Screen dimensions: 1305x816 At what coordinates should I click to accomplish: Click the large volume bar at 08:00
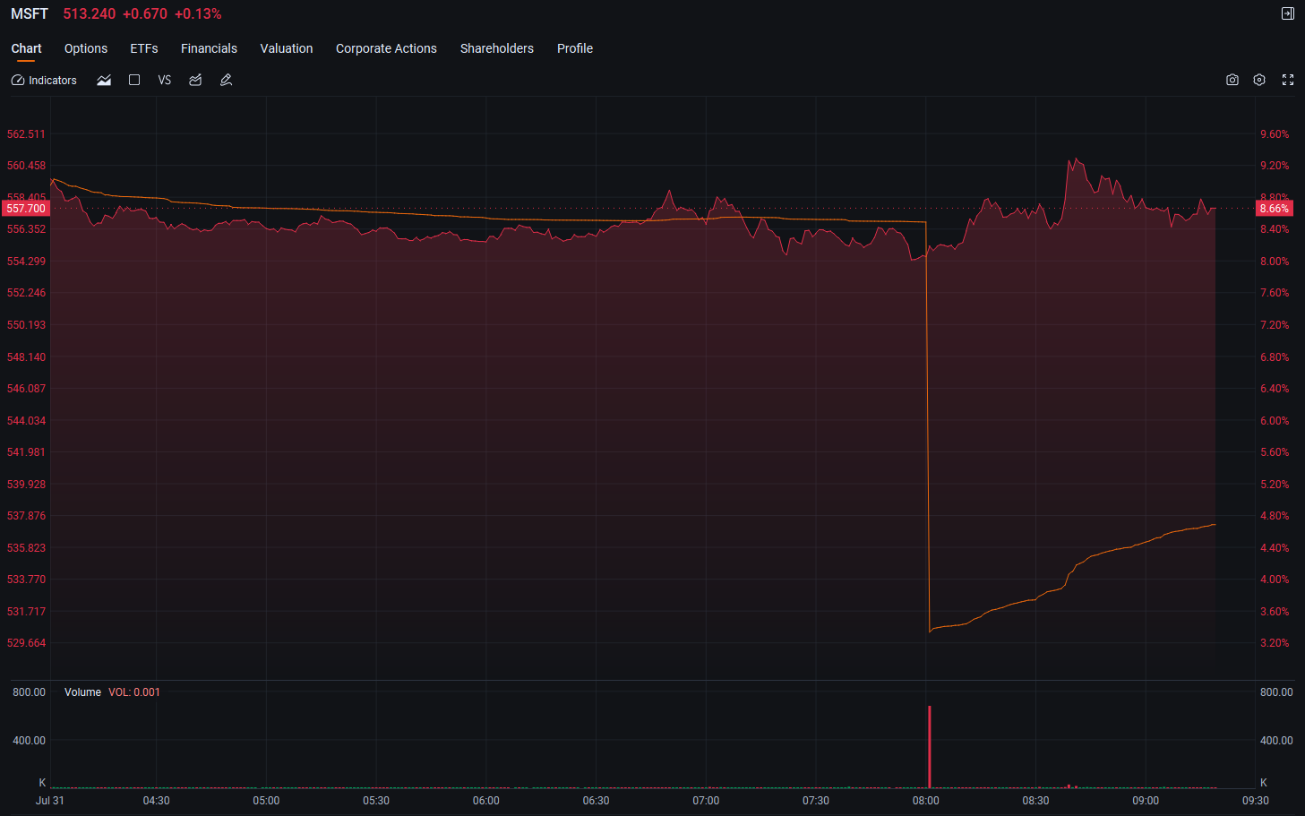click(930, 747)
